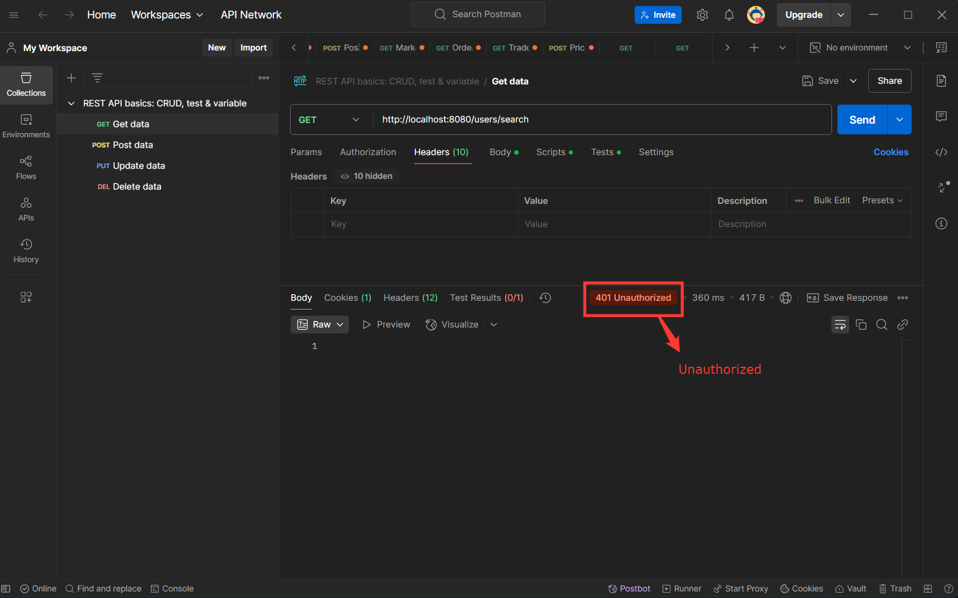Open the HTTP method GET dropdown
Viewport: 958px width, 598px height.
pyautogui.click(x=331, y=119)
